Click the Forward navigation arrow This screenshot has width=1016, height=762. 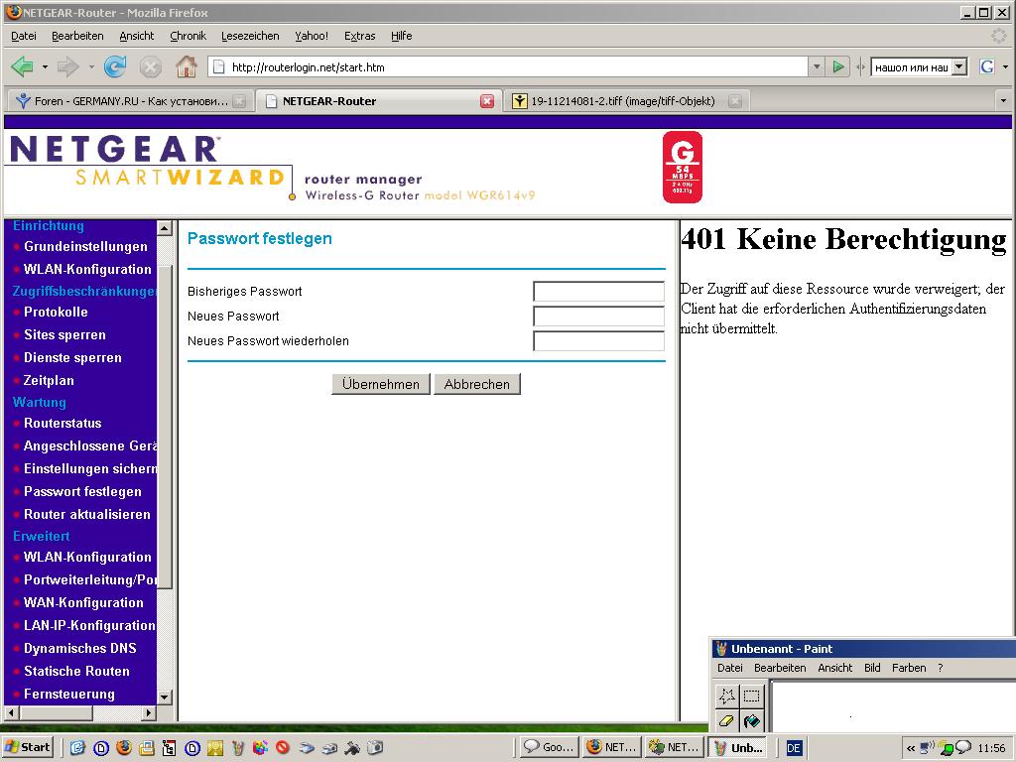coord(67,66)
